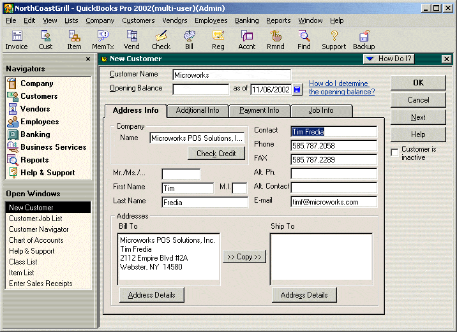
Task: Click the Alt. Contact field
Action: click(x=334, y=187)
